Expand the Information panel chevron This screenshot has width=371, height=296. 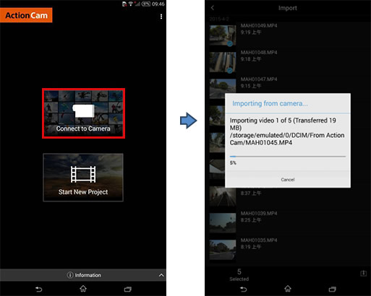(x=161, y=275)
